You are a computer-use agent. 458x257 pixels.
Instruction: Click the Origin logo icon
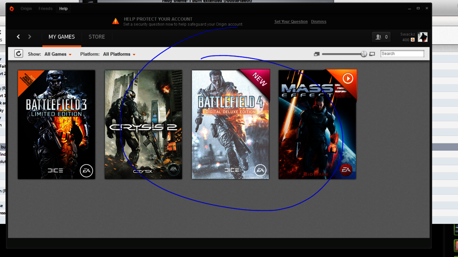[x=12, y=9]
